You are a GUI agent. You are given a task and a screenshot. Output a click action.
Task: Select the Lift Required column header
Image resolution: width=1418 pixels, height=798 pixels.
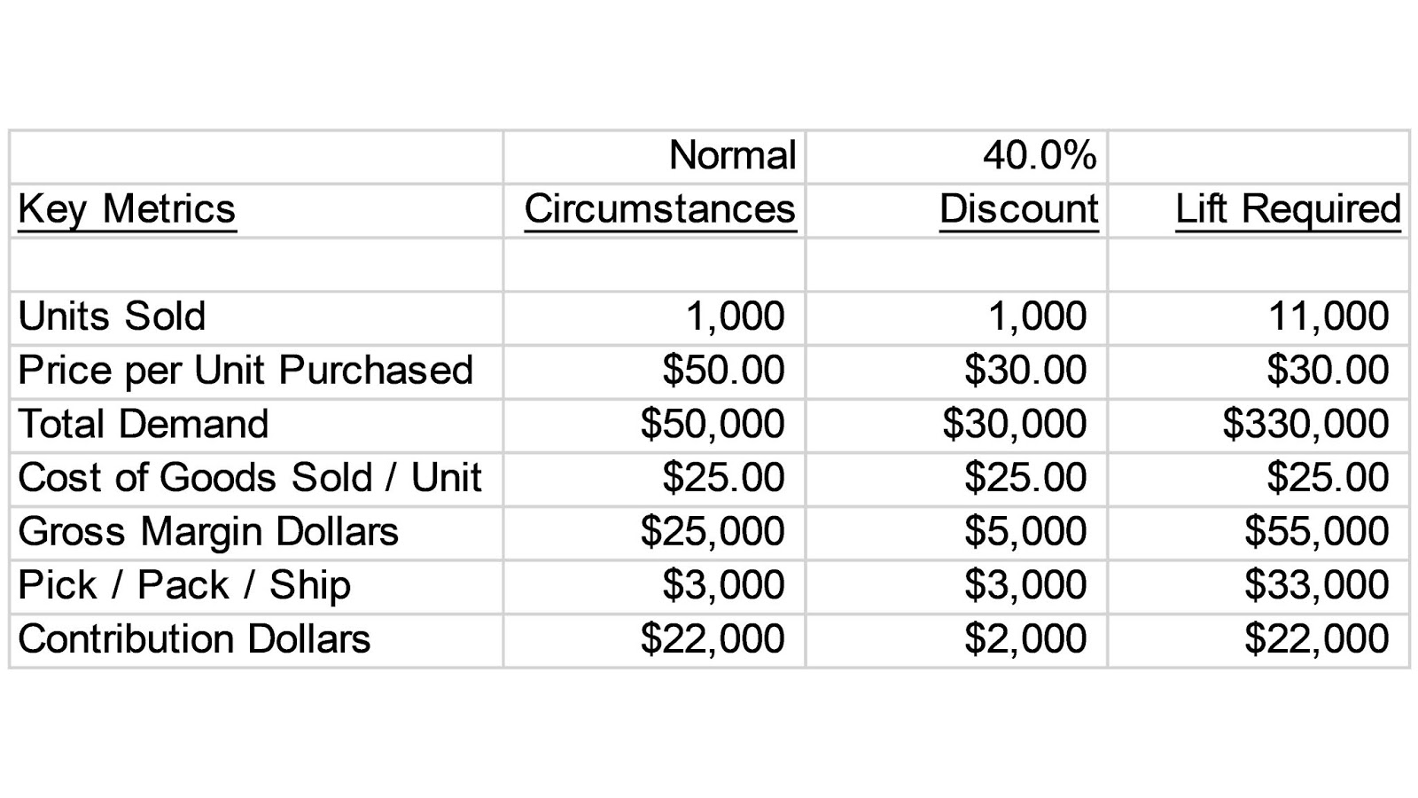click(1288, 209)
